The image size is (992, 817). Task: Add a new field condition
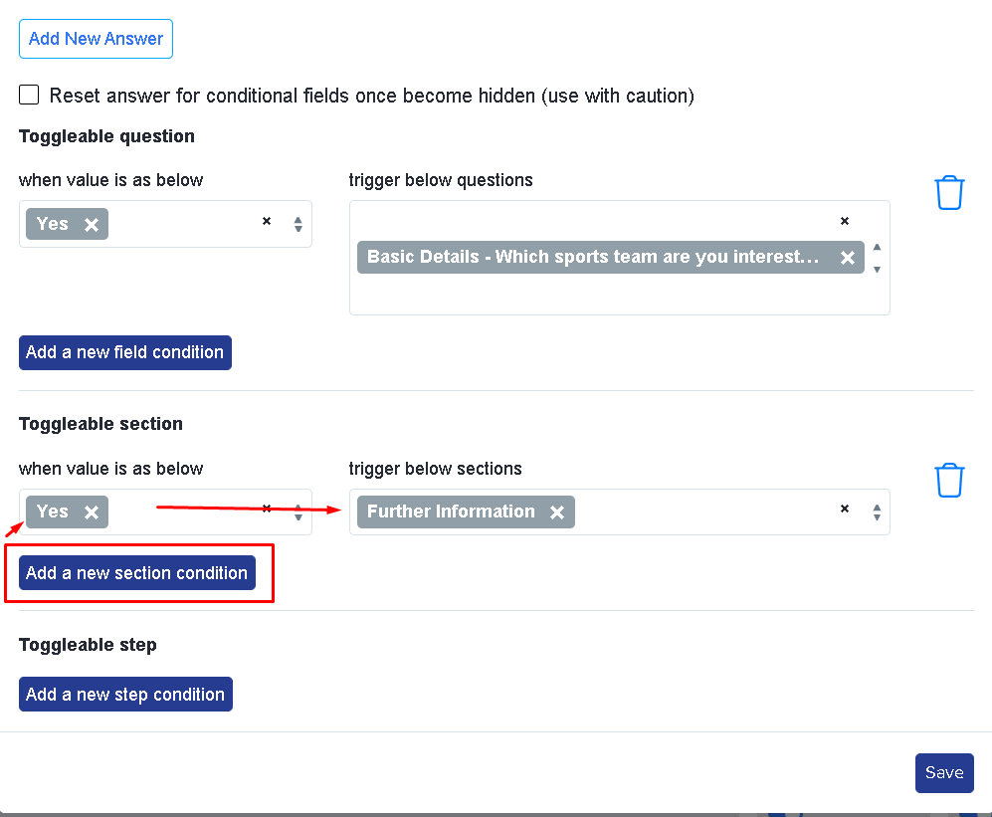point(125,352)
